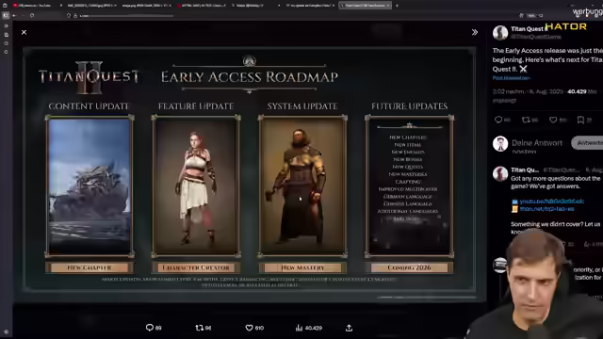603x339 pixels.
Task: Toggle the browser side panel button
Action: (x=6, y=15)
